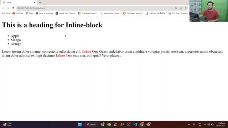Open the wampserver bookmark
228x128 pixels.
pyautogui.click(x=110, y=14)
